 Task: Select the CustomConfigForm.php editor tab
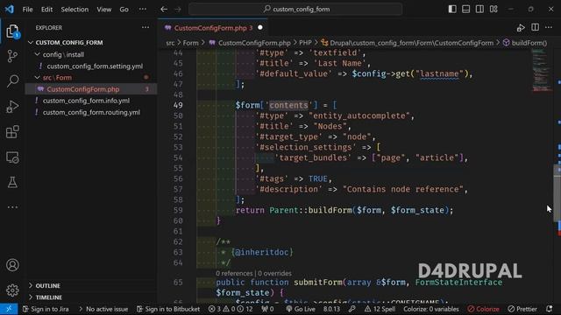click(213, 28)
